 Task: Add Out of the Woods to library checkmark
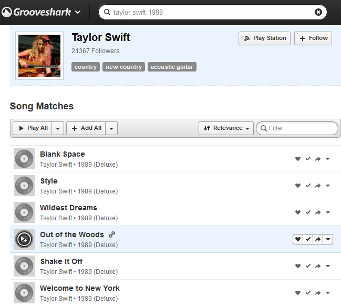pyautogui.click(x=308, y=239)
